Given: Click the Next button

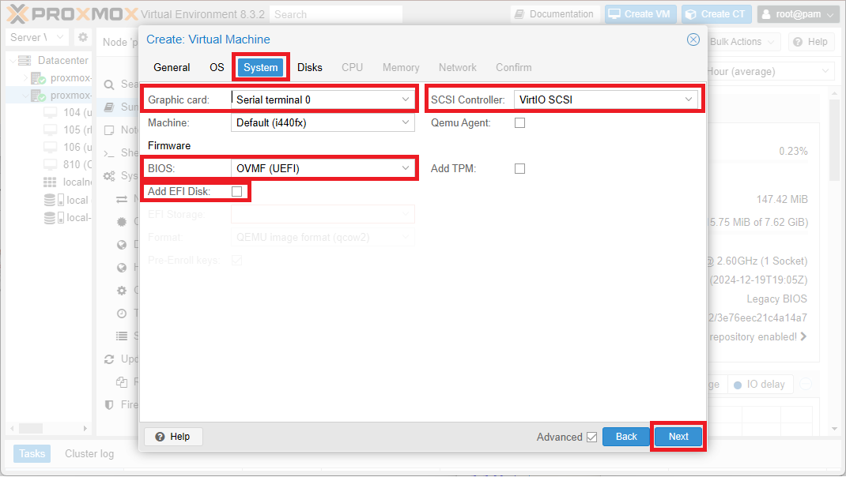Looking at the screenshot, I should 678,437.
